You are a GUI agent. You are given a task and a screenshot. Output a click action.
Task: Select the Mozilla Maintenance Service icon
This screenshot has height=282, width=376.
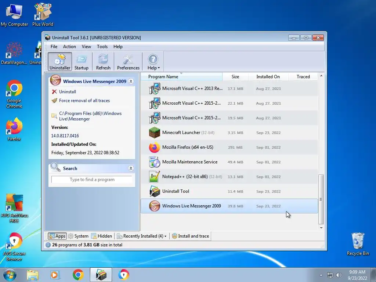click(x=155, y=162)
